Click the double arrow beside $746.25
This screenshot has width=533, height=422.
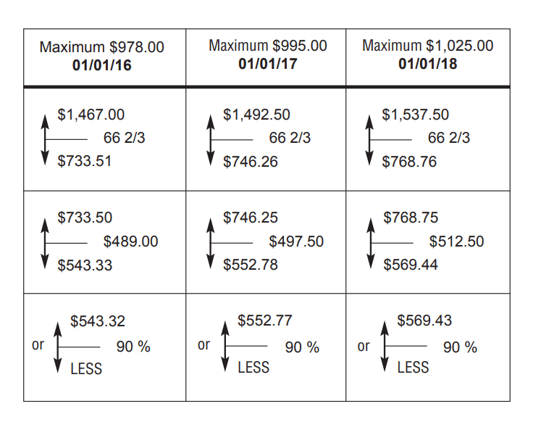click(211, 241)
